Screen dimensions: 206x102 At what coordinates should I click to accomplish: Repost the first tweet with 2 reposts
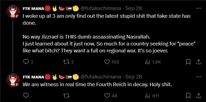pyautogui.click(x=66, y=62)
